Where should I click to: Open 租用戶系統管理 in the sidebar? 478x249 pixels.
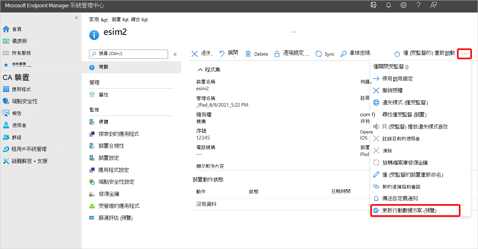pyautogui.click(x=25, y=149)
